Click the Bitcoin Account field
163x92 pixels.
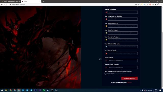(x=123, y=26)
